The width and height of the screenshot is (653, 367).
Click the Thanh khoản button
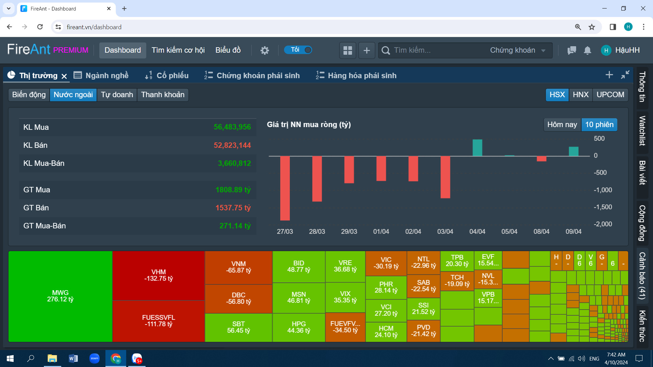(x=163, y=95)
